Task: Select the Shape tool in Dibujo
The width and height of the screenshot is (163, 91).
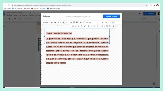Action: 71,22
